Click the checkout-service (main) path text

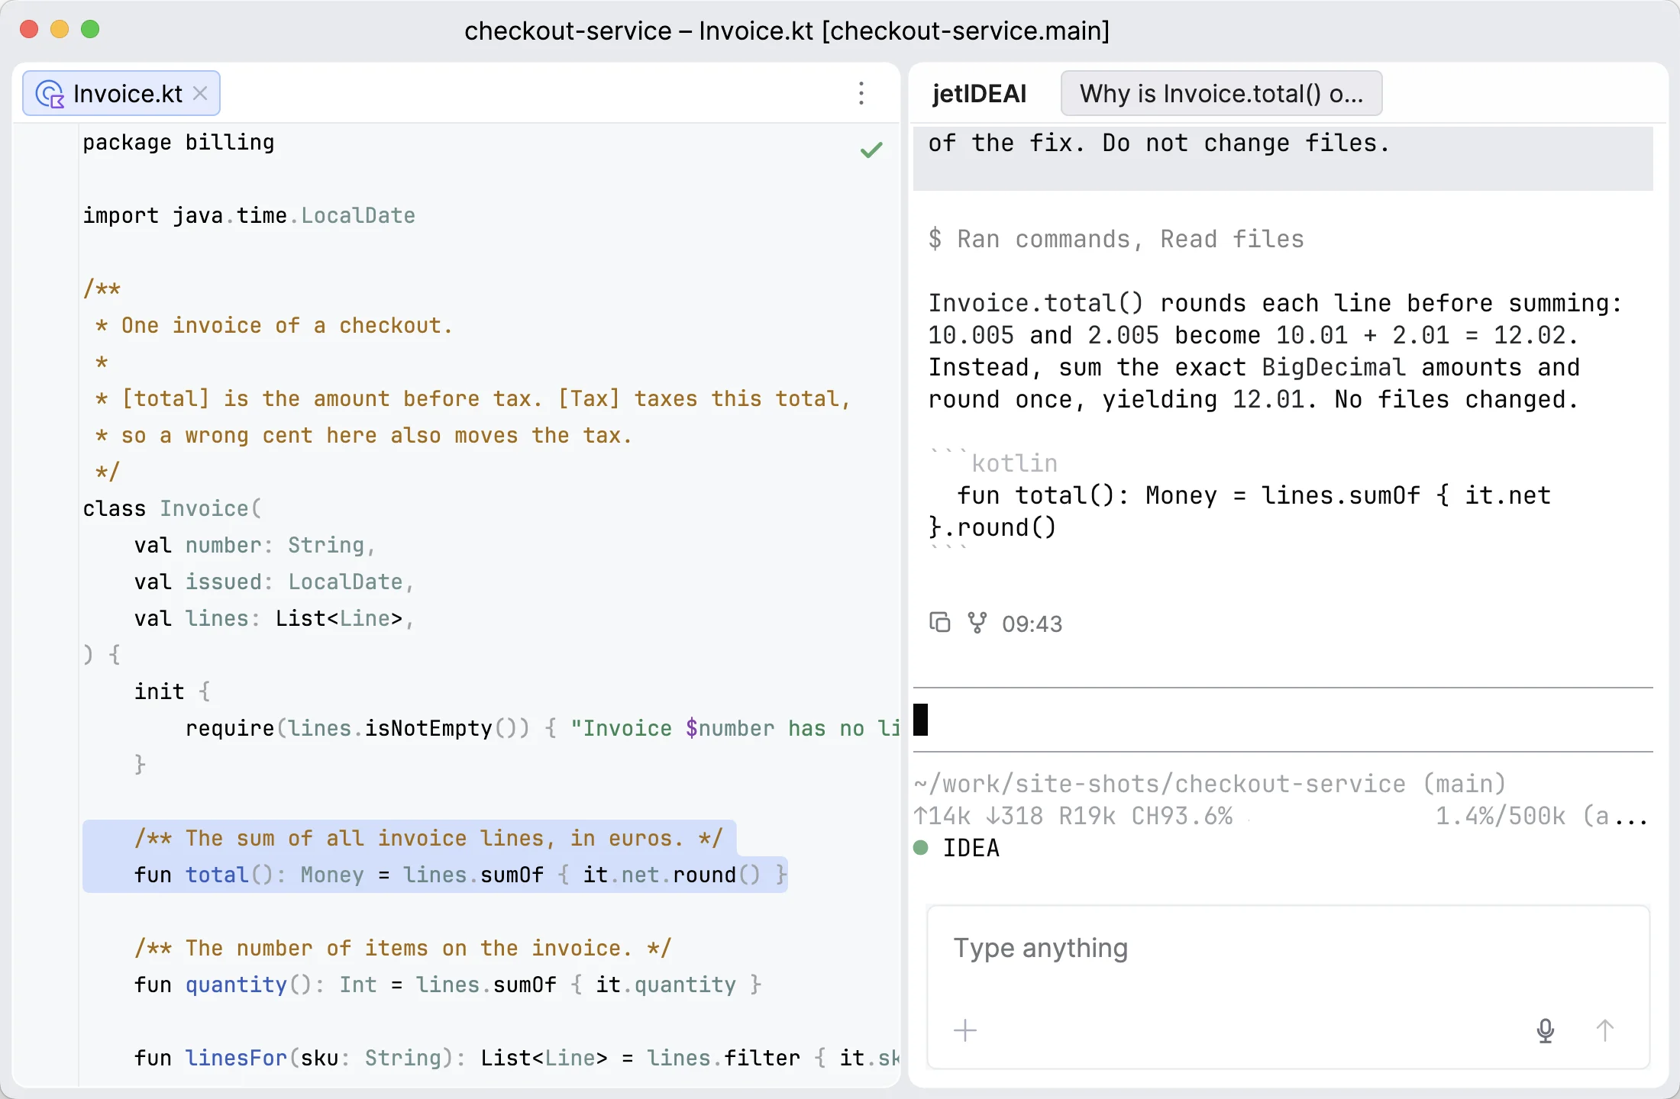[1210, 784]
